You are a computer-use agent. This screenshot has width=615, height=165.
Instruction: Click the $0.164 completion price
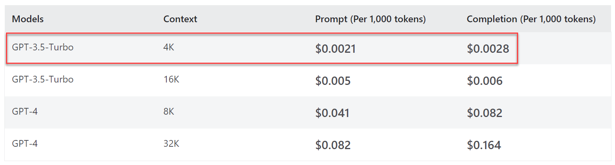[484, 145]
